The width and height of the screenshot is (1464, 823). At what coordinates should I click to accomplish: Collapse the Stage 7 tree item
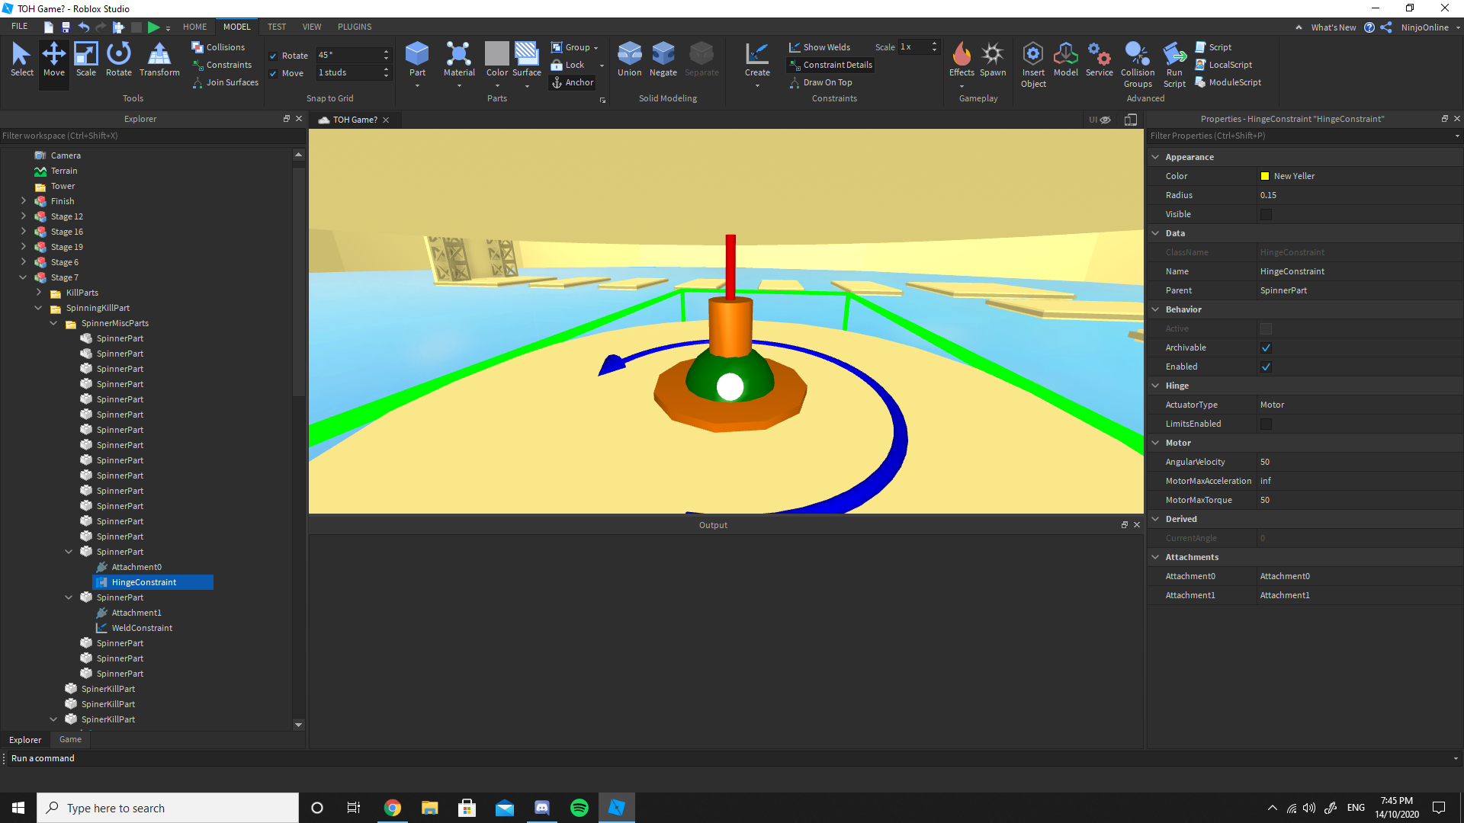click(x=23, y=277)
